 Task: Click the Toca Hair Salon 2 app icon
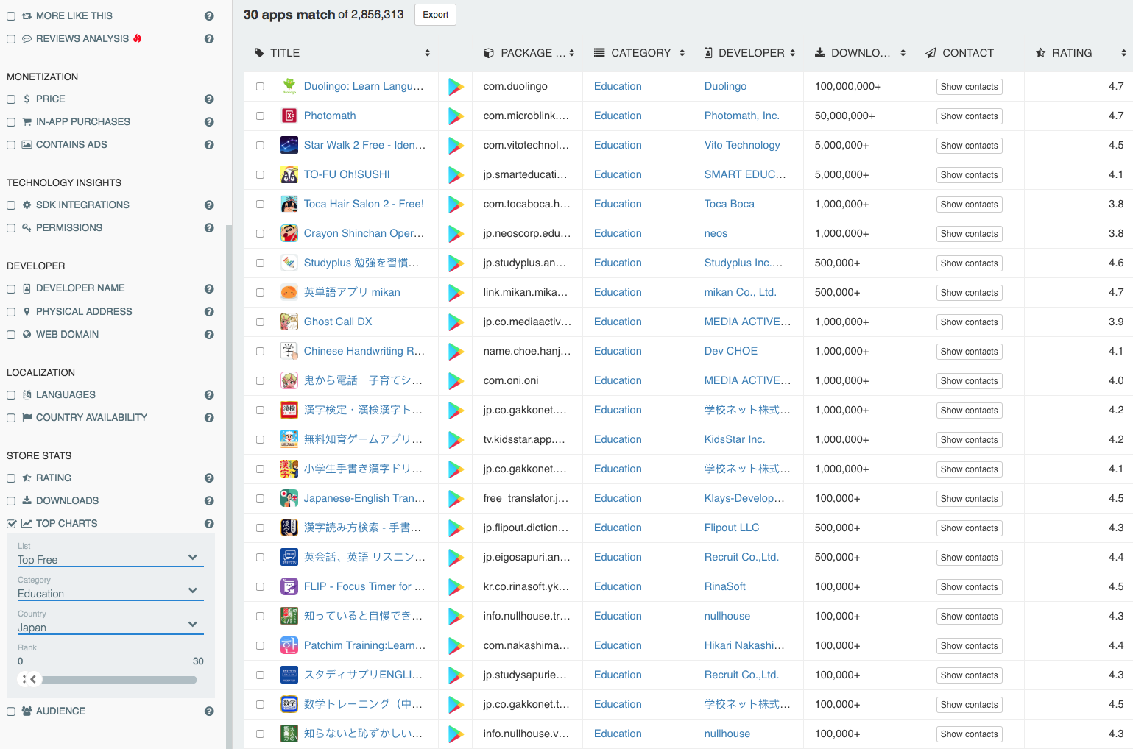[289, 204]
